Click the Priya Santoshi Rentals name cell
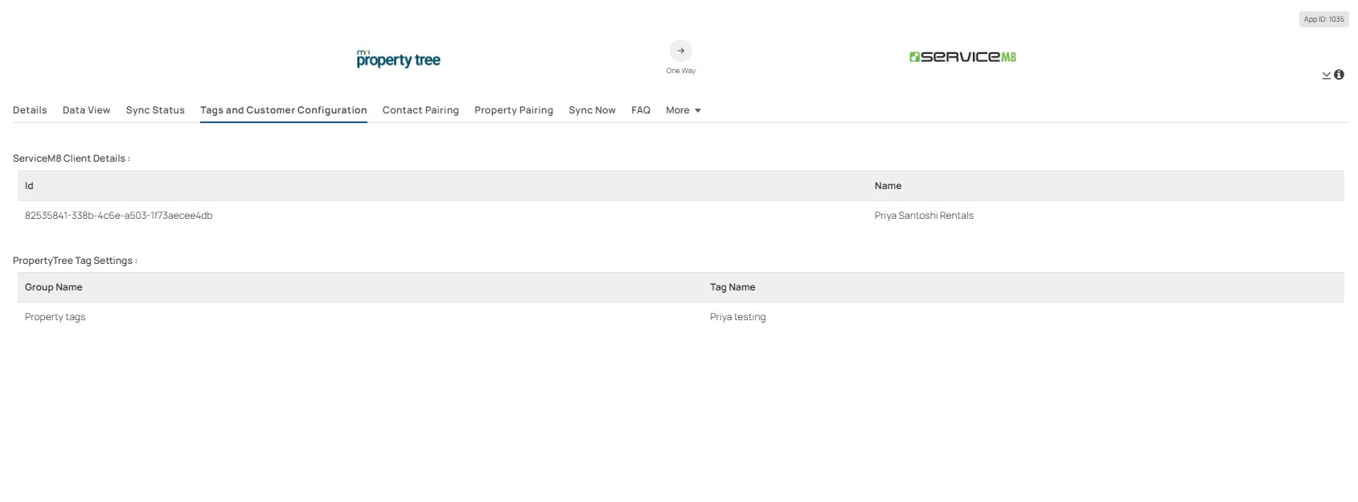This screenshot has height=502, width=1358. pos(924,216)
